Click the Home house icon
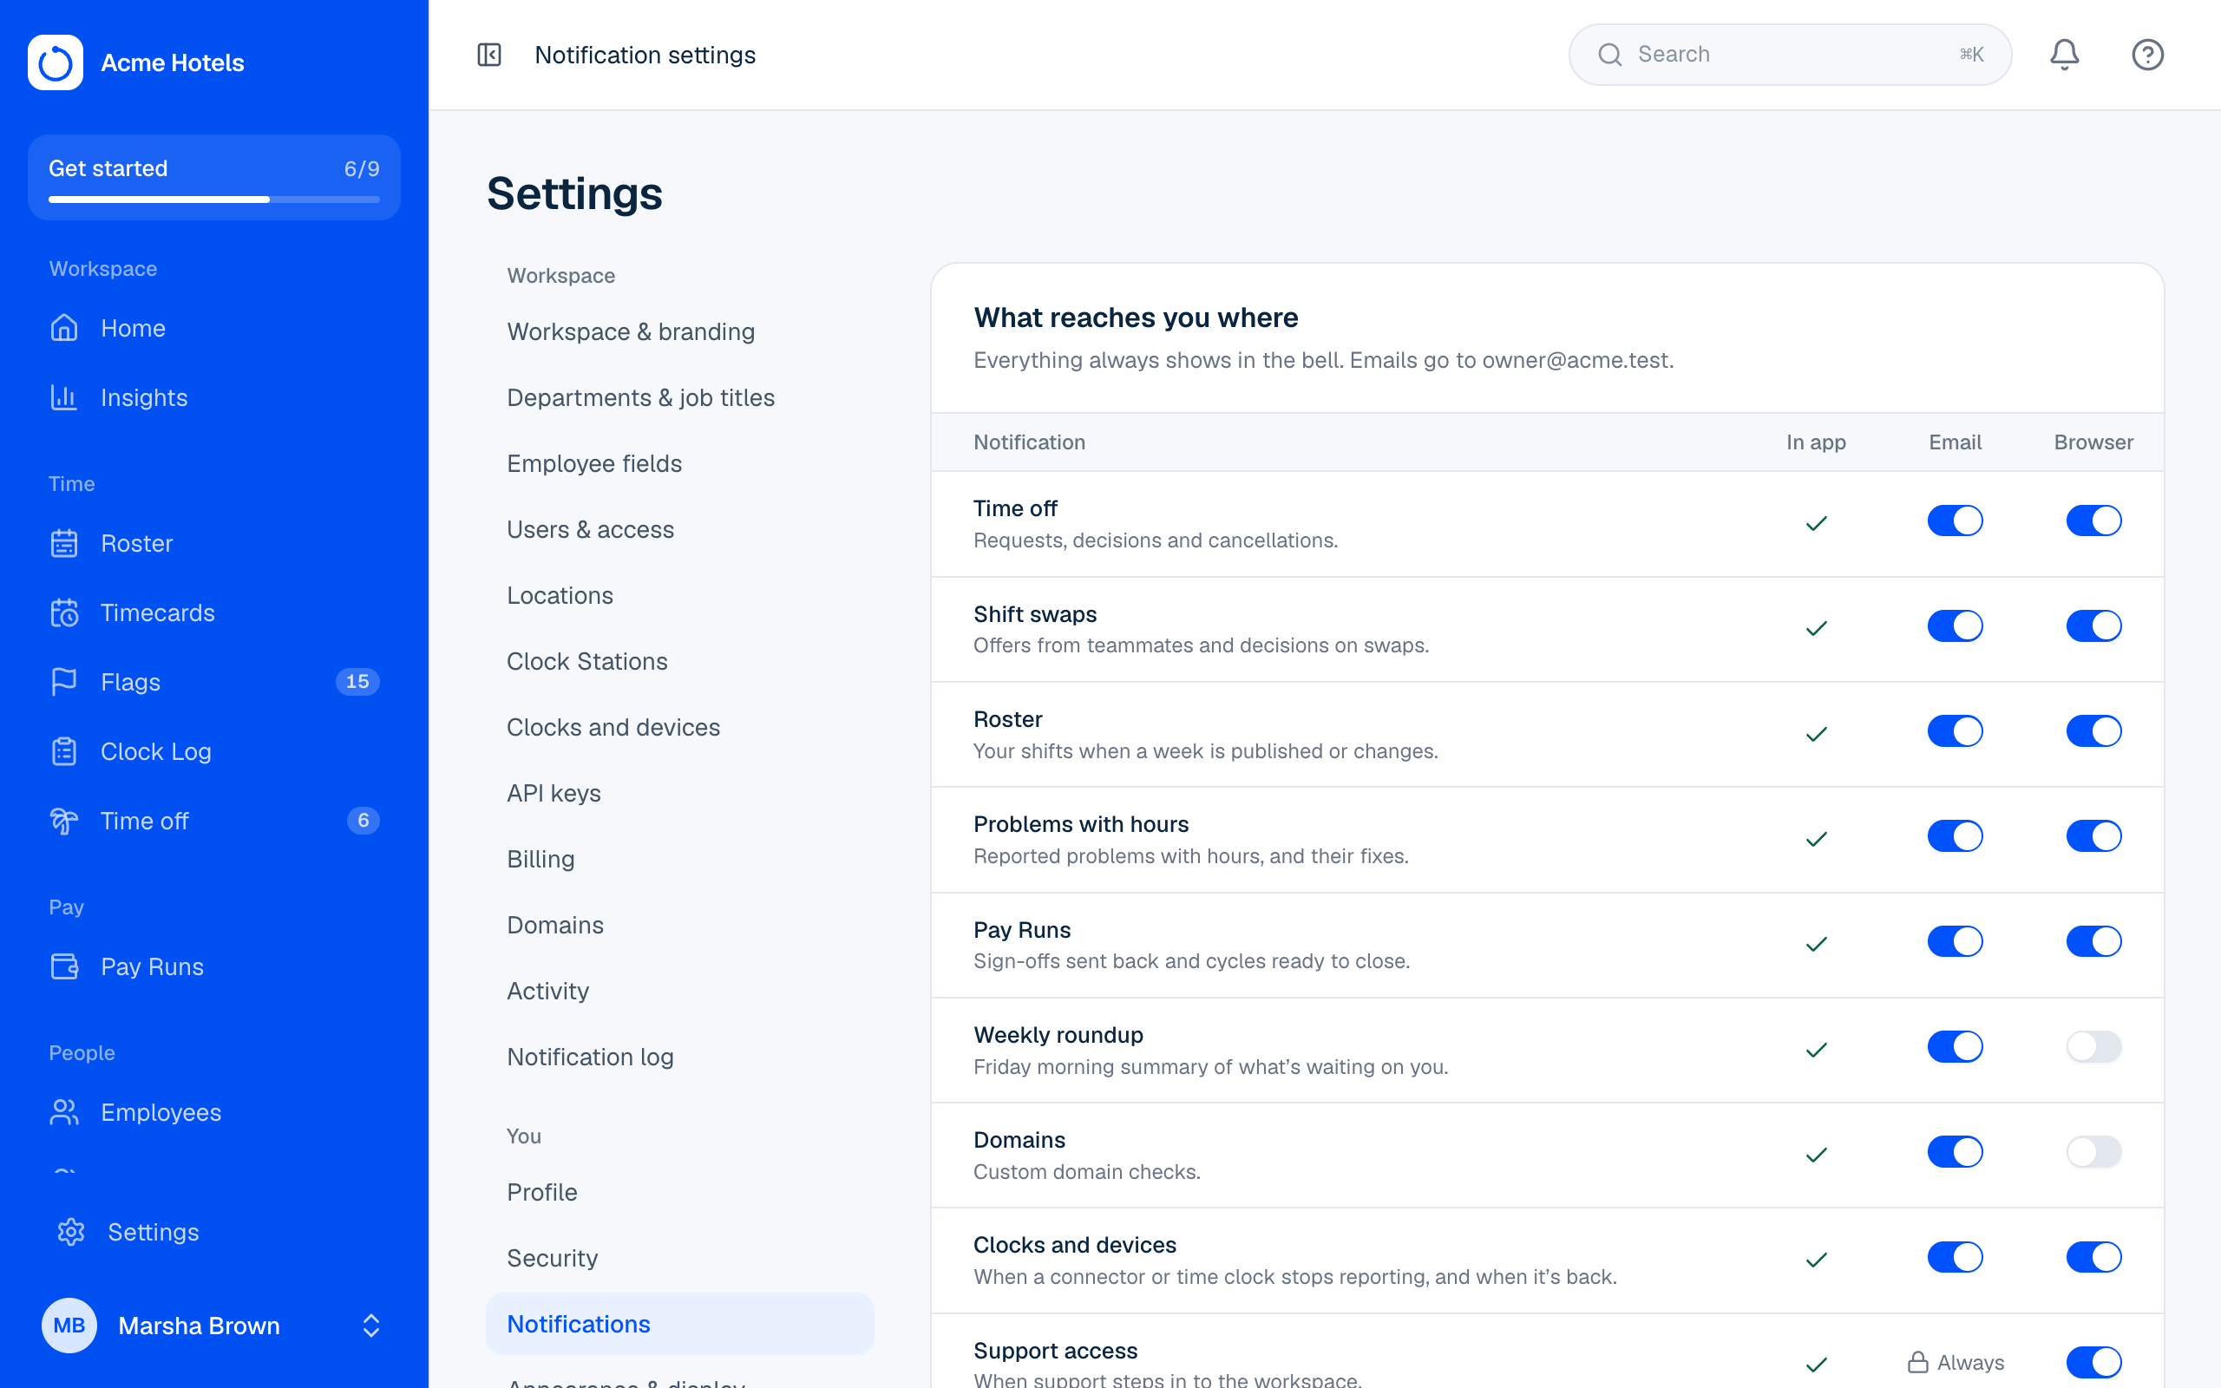The width and height of the screenshot is (2221, 1388). point(64,328)
